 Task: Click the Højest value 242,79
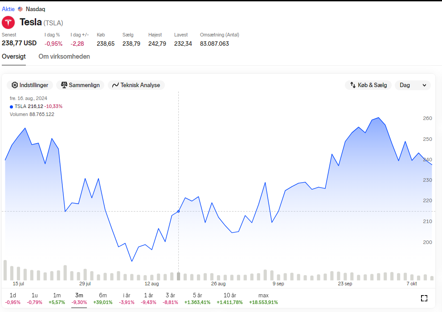[x=157, y=44]
